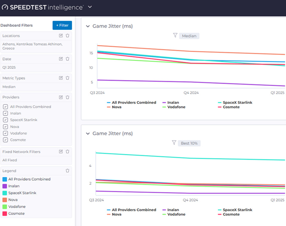Collapse the second Game Jitter chart panel

pyautogui.click(x=88, y=134)
